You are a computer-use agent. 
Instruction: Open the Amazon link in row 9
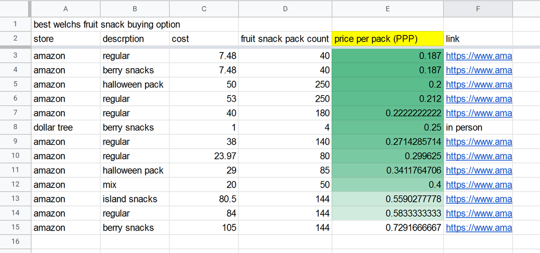pyautogui.click(x=479, y=142)
